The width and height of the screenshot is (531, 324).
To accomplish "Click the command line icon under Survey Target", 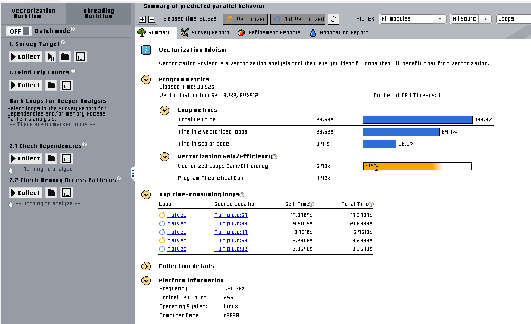I will (x=80, y=57).
